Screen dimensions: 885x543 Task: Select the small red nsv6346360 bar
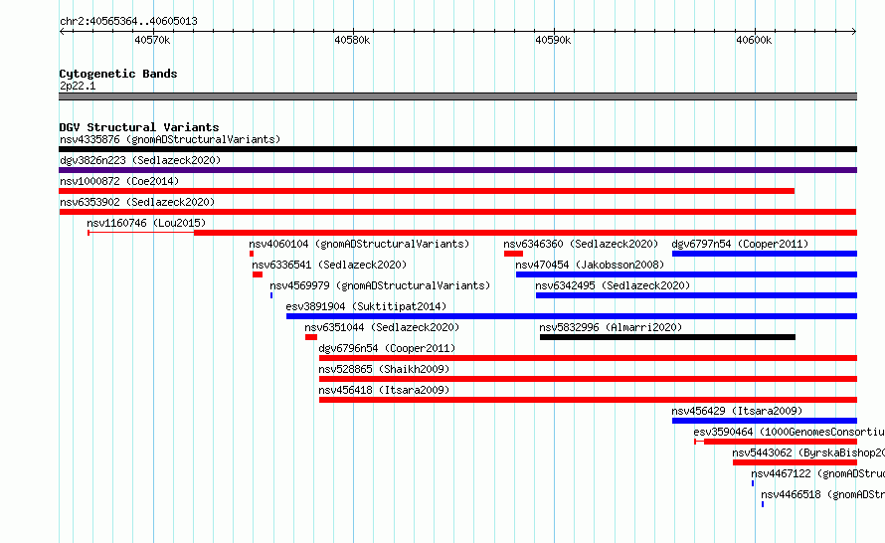(x=514, y=254)
